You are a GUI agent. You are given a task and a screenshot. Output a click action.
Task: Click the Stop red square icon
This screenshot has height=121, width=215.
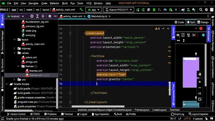pyautogui.click(x=176, y=10)
